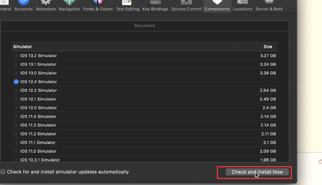
Task: Click the 1.98 GB size value
Action: click(x=268, y=160)
